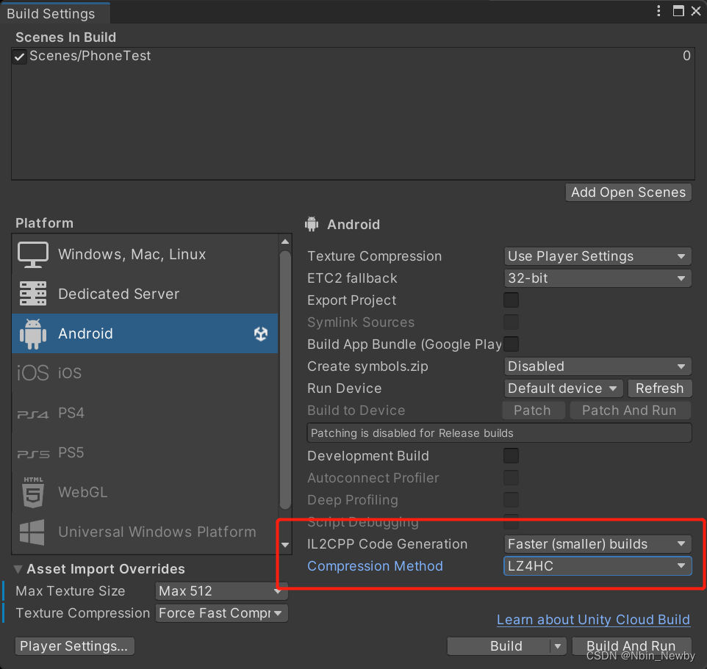Toggle the Autoconnect Profiler checkbox

click(x=511, y=478)
